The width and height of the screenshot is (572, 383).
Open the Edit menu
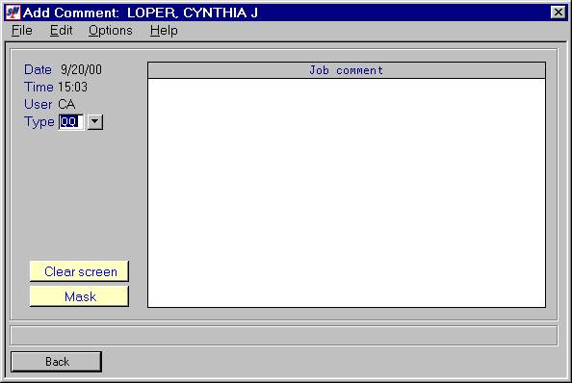tap(61, 30)
